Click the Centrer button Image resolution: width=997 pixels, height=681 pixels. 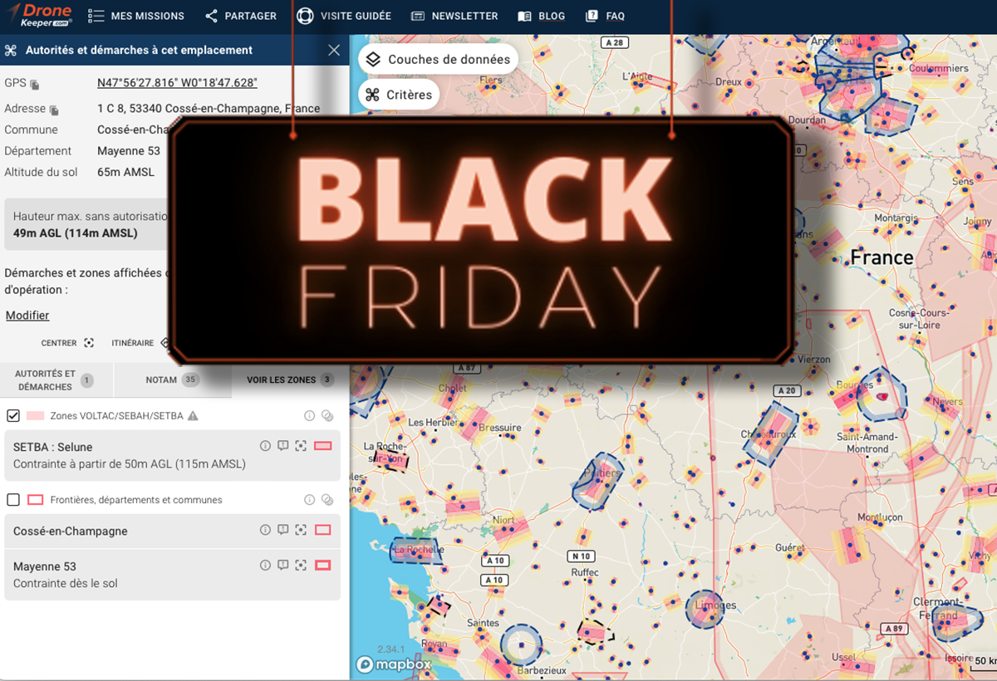(x=67, y=343)
